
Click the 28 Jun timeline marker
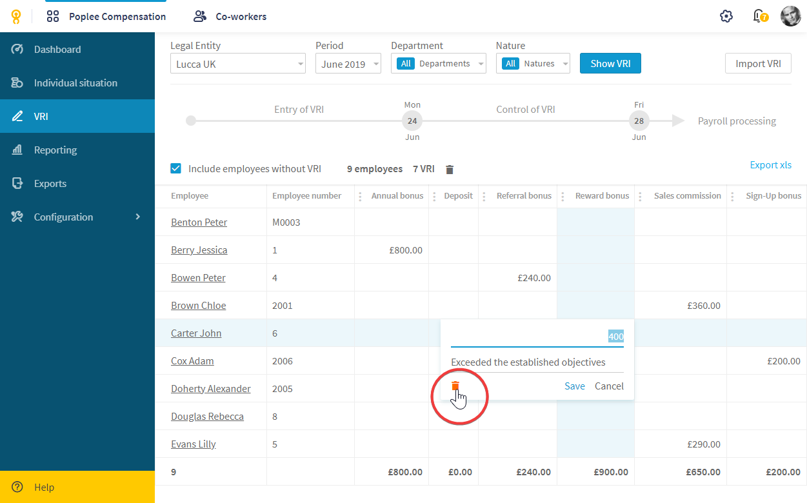639,121
